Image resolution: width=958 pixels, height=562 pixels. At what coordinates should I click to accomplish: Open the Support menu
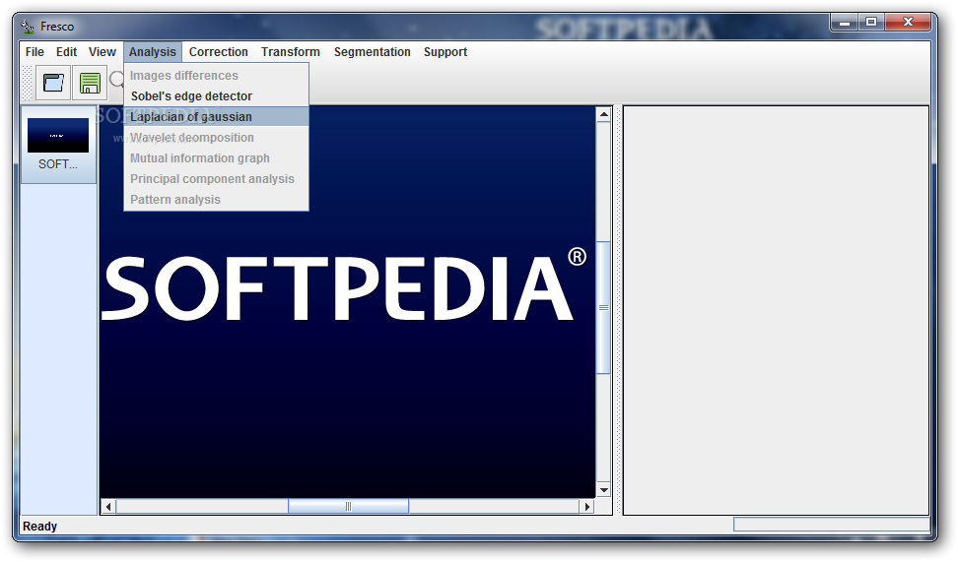pyautogui.click(x=445, y=52)
